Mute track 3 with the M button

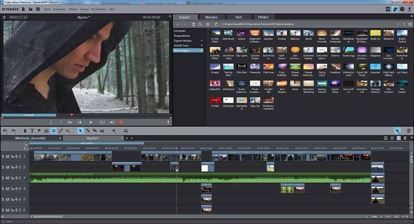7,178
